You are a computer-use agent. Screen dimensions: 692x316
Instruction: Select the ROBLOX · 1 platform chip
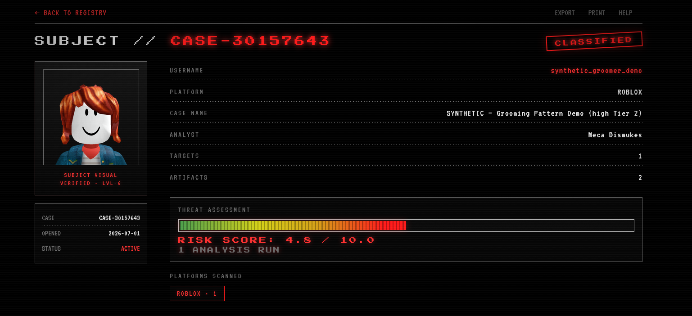(x=197, y=293)
